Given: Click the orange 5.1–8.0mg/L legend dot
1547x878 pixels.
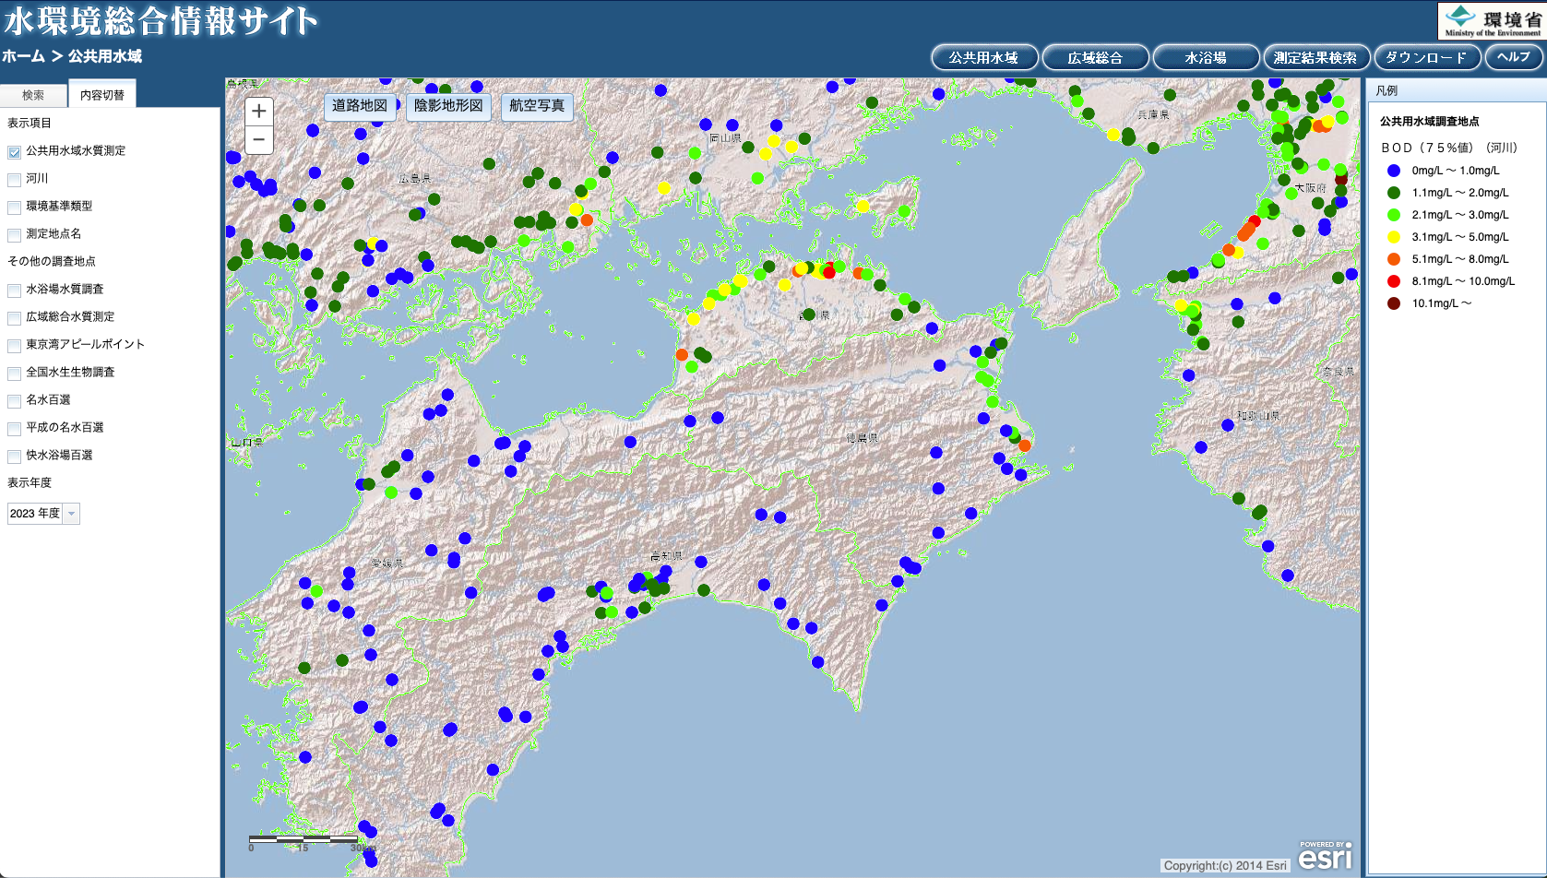Looking at the screenshot, I should [x=1393, y=259].
